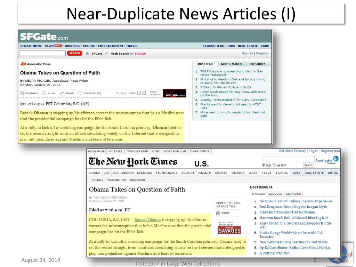Decrease font size minus icon
Screen dimensions: 356x267
click(x=139, y=93)
